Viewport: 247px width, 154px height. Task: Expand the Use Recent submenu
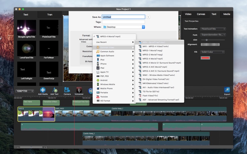[114, 42]
